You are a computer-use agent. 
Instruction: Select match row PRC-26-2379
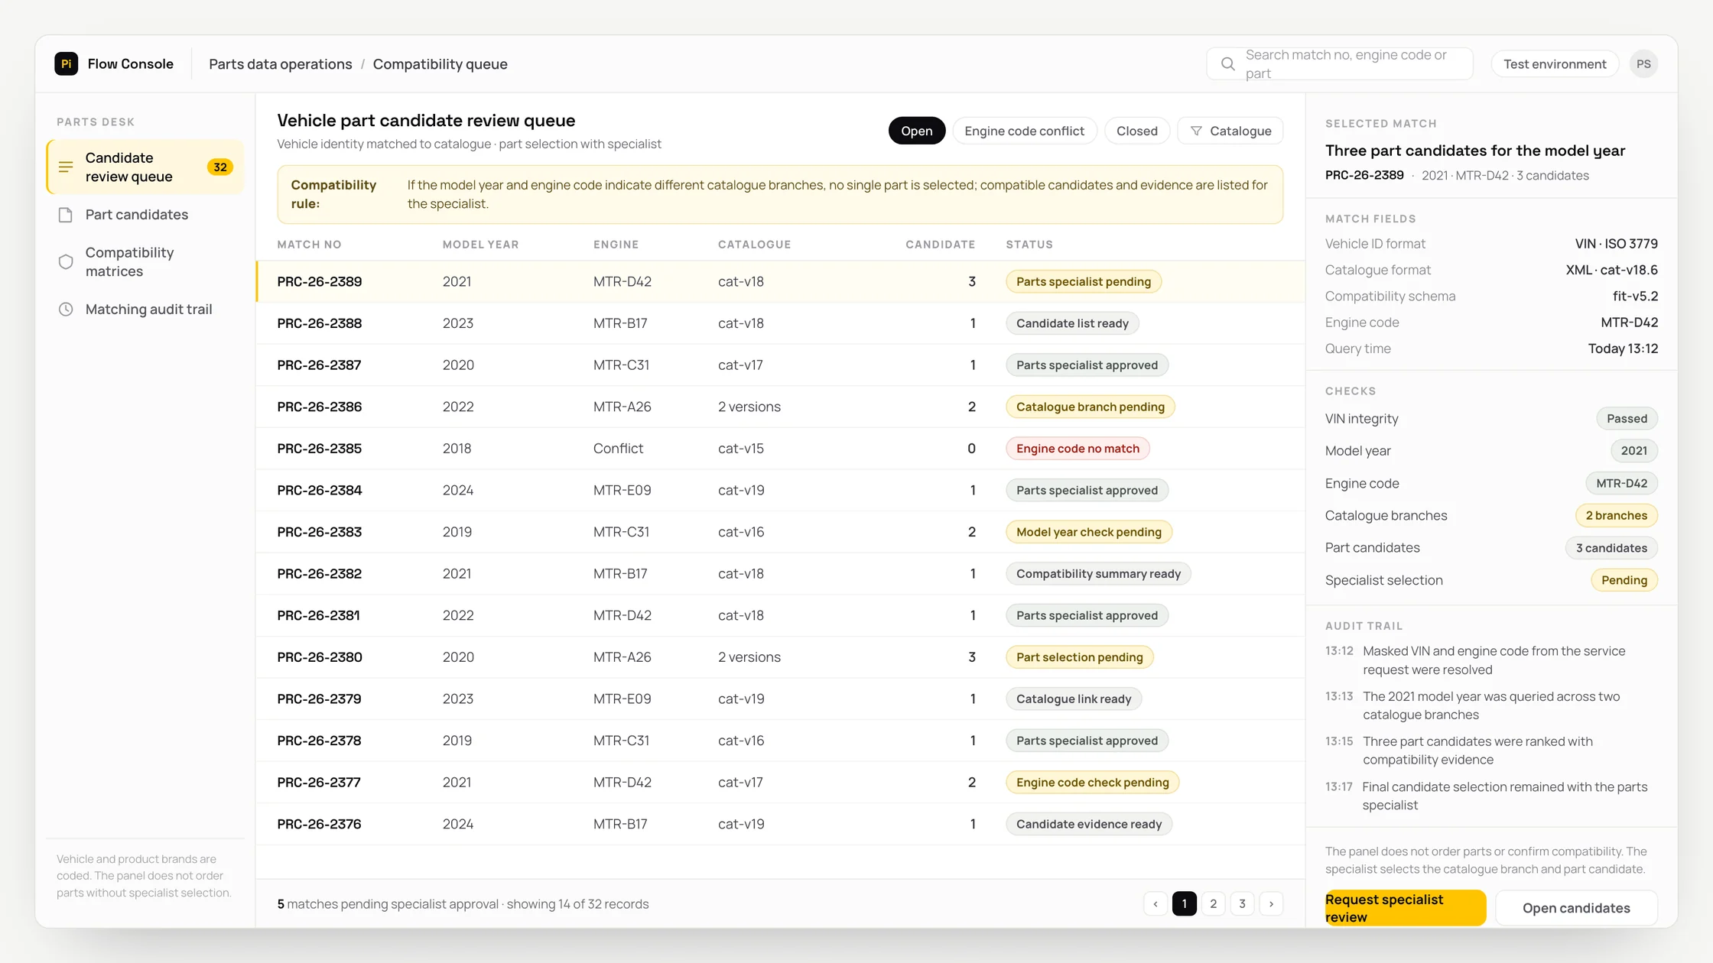[x=780, y=699]
